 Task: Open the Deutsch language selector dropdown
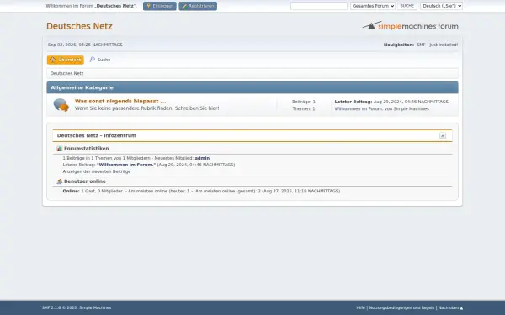[441, 6]
